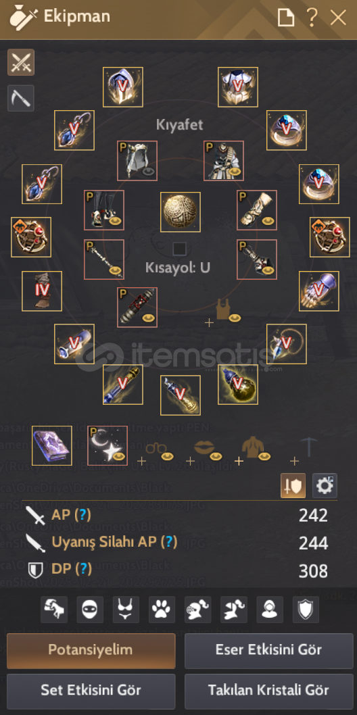Select the level IV boots slot

coord(42,291)
